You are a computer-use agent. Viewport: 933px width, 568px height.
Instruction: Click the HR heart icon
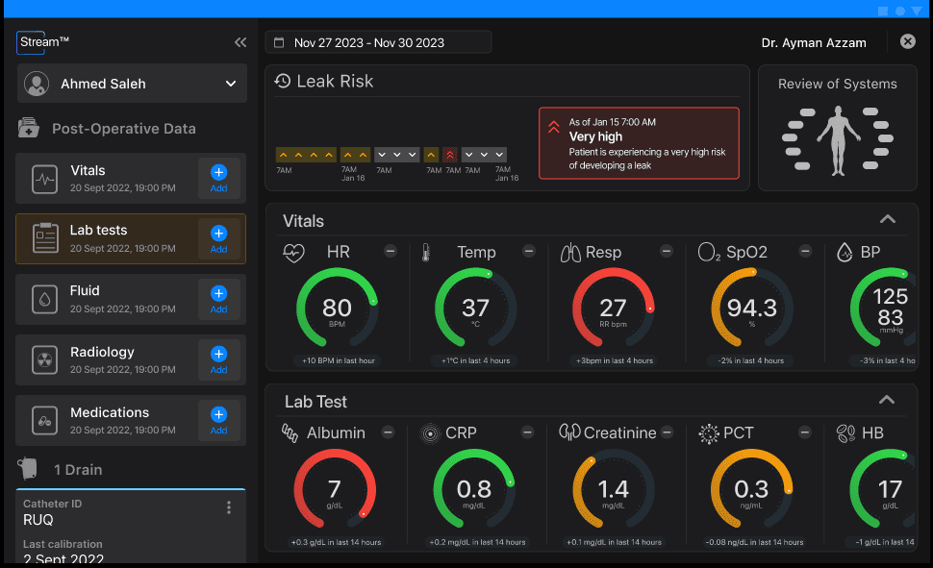point(293,252)
